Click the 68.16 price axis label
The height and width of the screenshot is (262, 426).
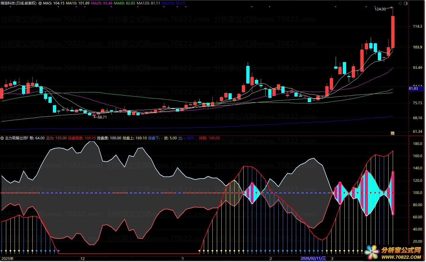coord(417,118)
